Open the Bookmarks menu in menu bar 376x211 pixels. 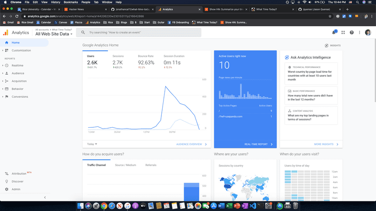click(x=70, y=2)
